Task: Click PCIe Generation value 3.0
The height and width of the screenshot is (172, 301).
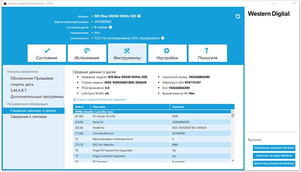Action: pos(107,88)
